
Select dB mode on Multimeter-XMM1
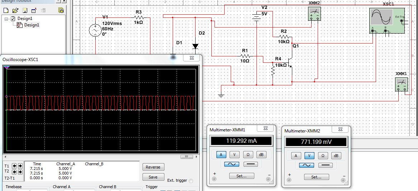pos(261,155)
